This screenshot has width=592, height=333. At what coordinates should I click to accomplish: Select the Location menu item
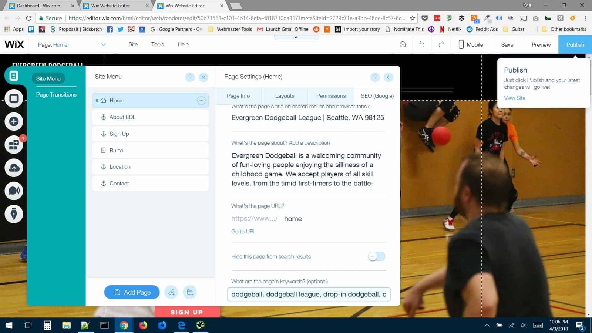(150, 167)
